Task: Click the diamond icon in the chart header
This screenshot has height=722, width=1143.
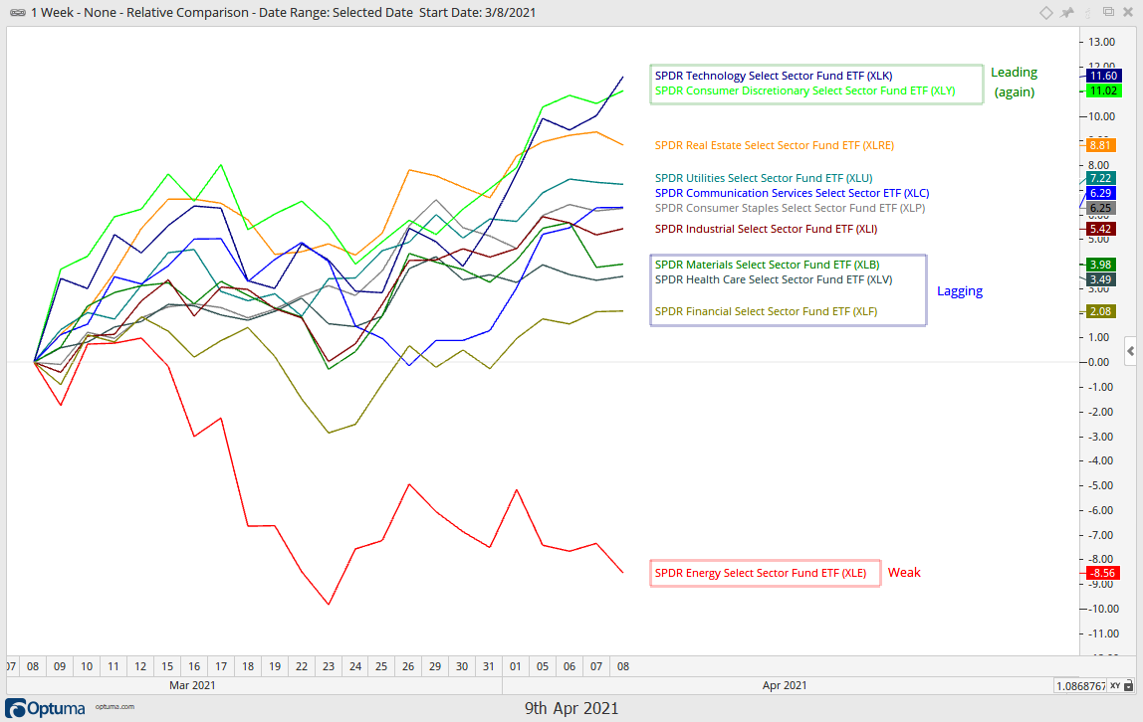Action: pyautogui.click(x=1046, y=12)
